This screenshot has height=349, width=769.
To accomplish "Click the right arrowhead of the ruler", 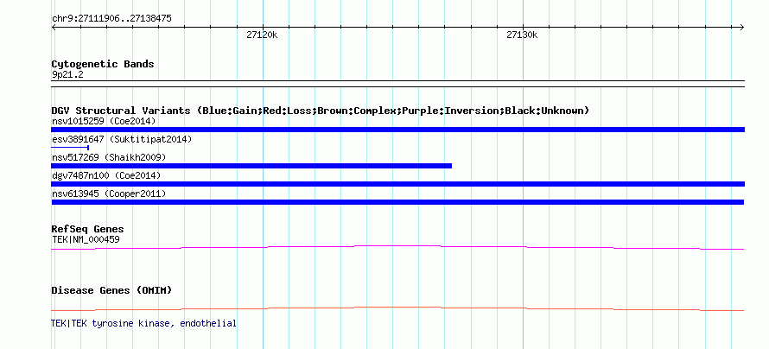I will [x=742, y=28].
